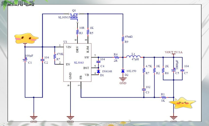Click the R3 resistor zigzag symbol
The image size is (209, 126).
(78, 32)
